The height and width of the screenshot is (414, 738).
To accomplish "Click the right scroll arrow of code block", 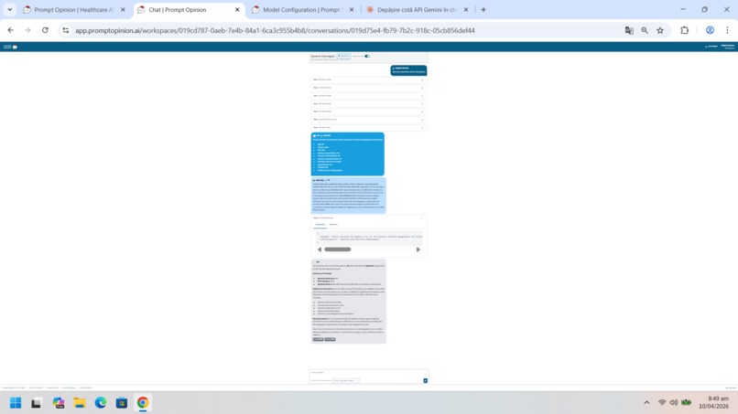I will click(418, 249).
